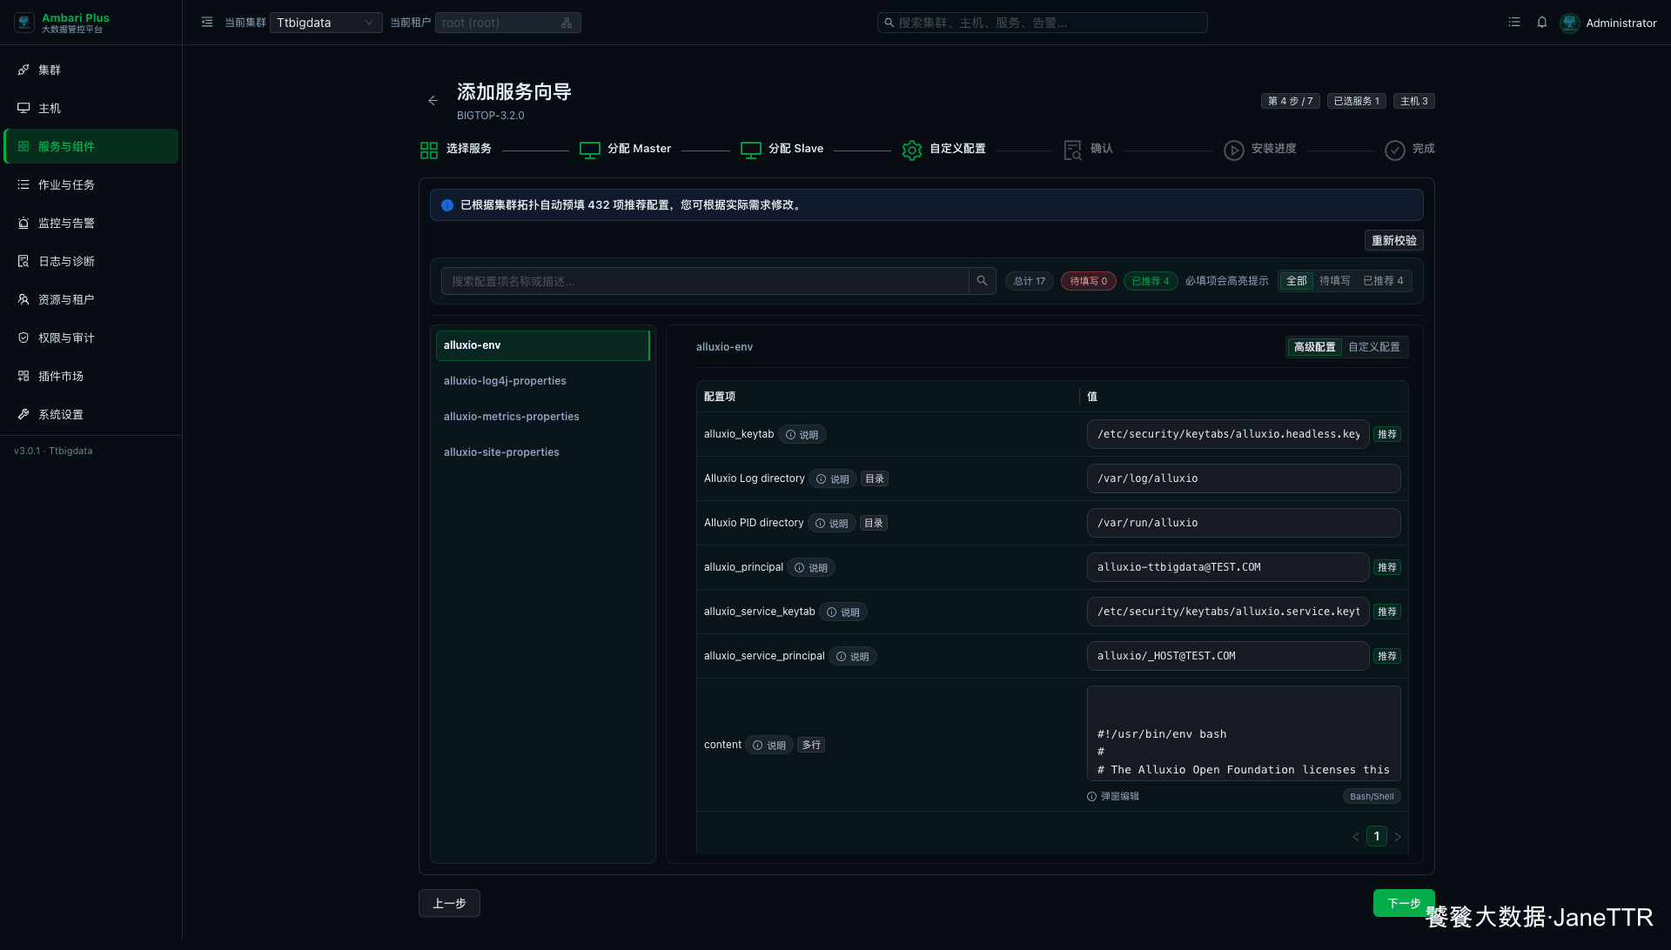Edit the Alluxio PID directory value field
The height and width of the screenshot is (950, 1671).
(x=1243, y=523)
